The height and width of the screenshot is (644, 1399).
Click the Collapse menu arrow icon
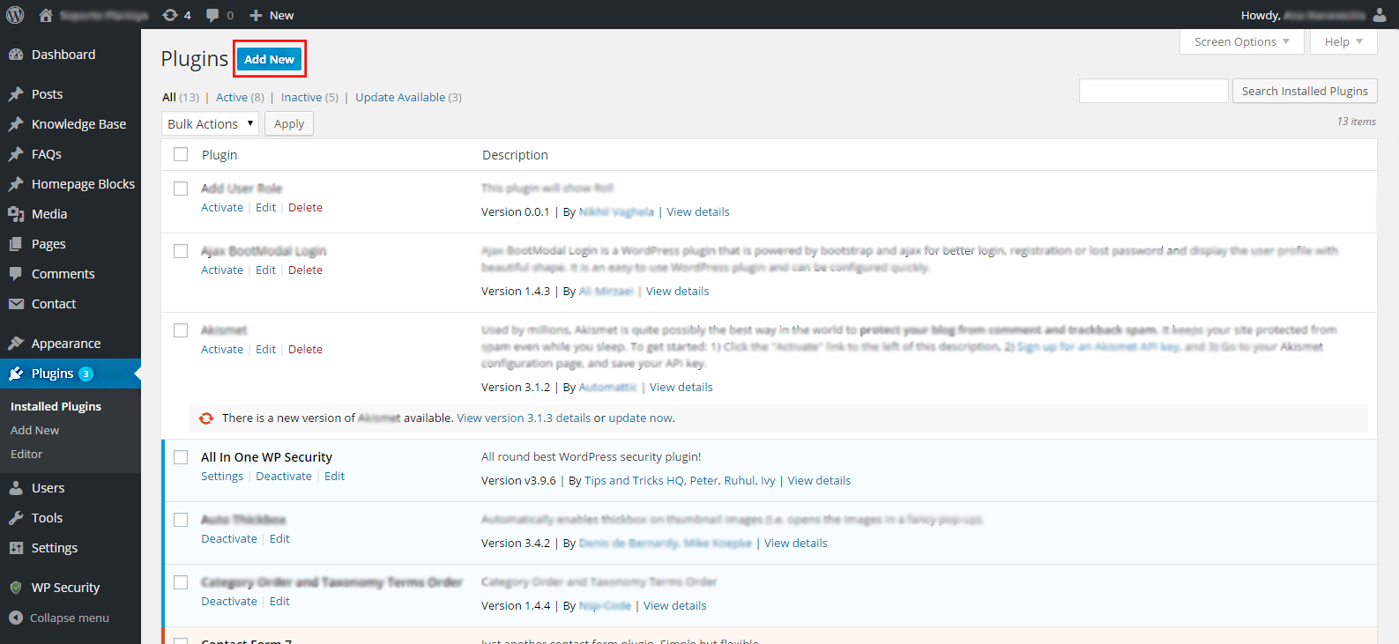tap(16, 618)
